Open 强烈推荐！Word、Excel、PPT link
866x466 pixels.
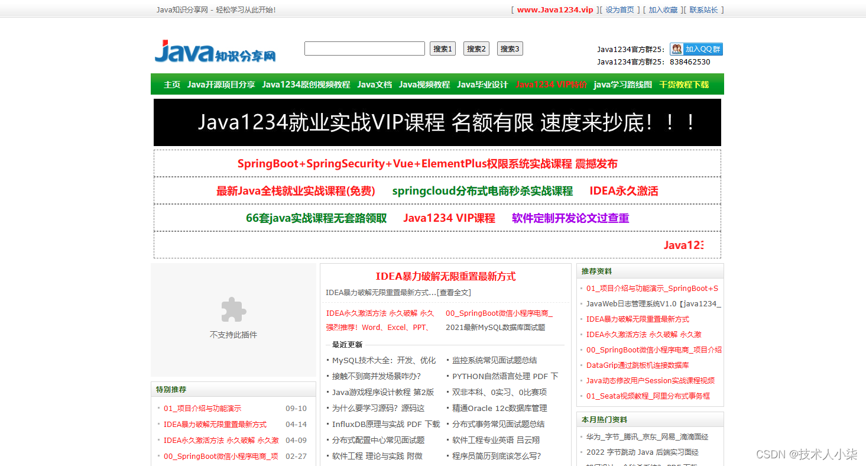[378, 327]
